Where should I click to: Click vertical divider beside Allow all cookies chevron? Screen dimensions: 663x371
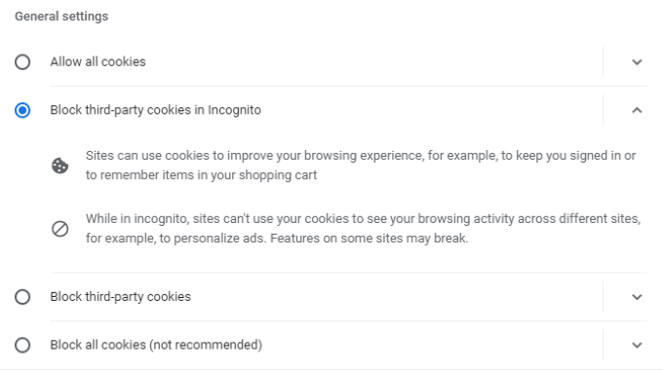pos(603,62)
